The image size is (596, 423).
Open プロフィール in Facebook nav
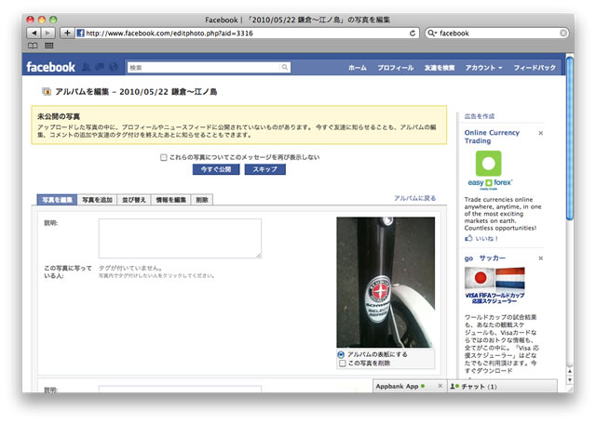coord(395,68)
